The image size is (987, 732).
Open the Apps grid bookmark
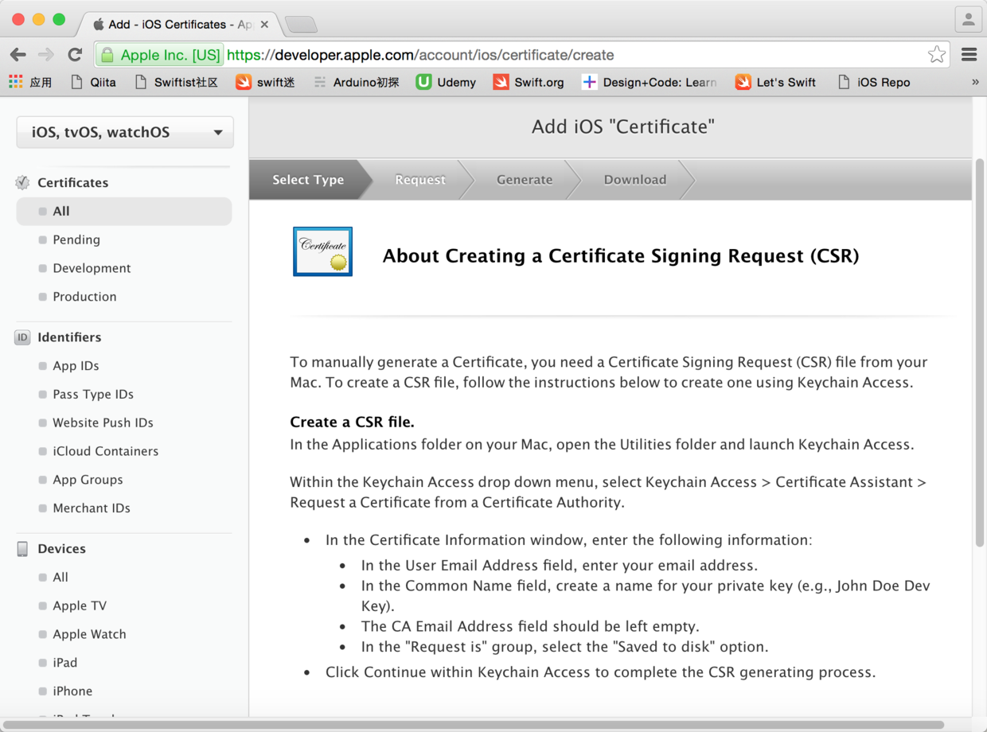tap(30, 82)
